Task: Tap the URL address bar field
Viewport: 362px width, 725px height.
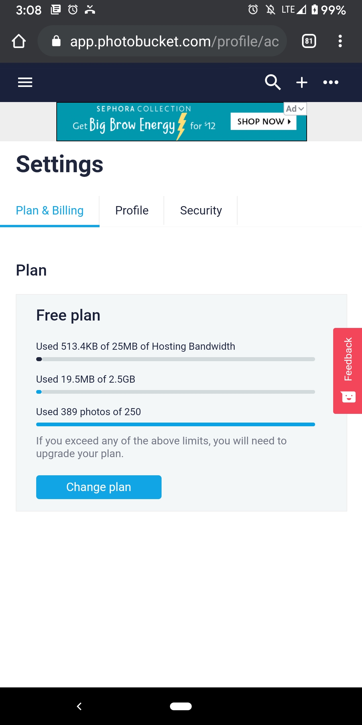Action: click(x=174, y=41)
